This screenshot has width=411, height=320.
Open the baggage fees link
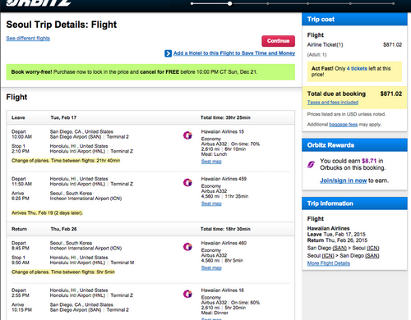[343, 125]
